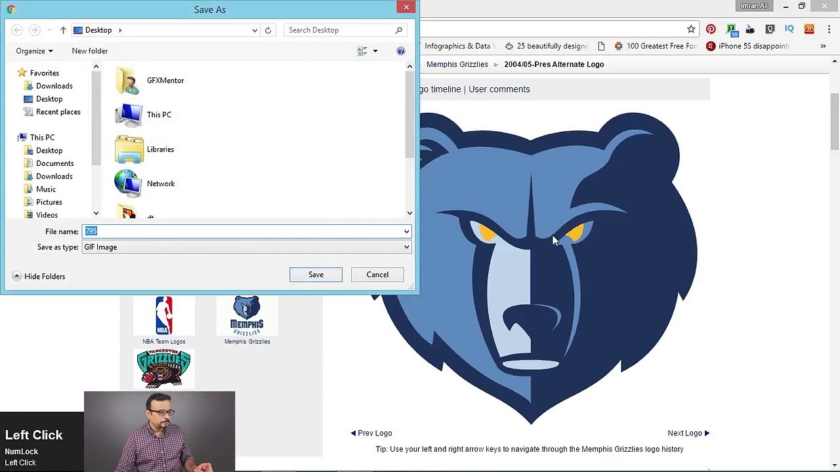Show more bookmarks with the chevron overflow

click(823, 47)
